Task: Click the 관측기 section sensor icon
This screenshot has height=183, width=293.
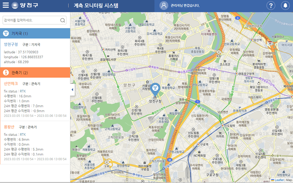Action: [x=6, y=73]
